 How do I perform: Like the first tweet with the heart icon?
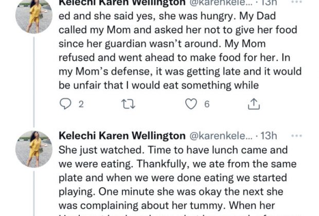(191, 104)
